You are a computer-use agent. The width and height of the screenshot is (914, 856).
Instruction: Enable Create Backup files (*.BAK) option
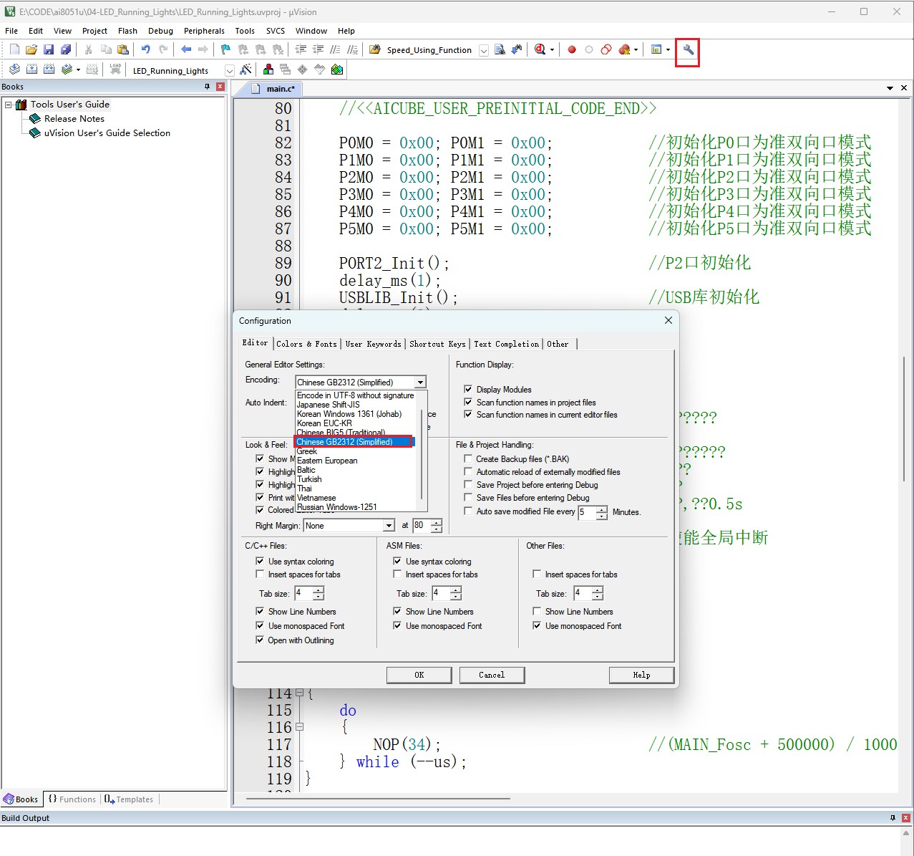tap(468, 458)
